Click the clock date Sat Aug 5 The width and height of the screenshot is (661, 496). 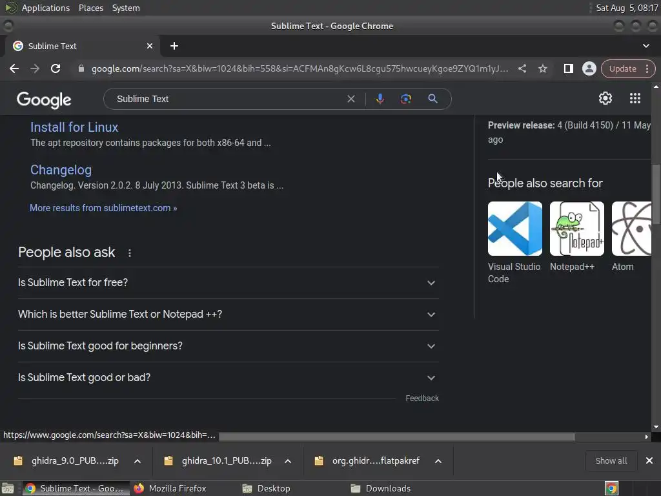[627, 8]
